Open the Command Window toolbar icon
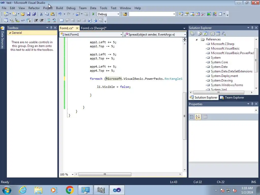 [x=220, y=14]
